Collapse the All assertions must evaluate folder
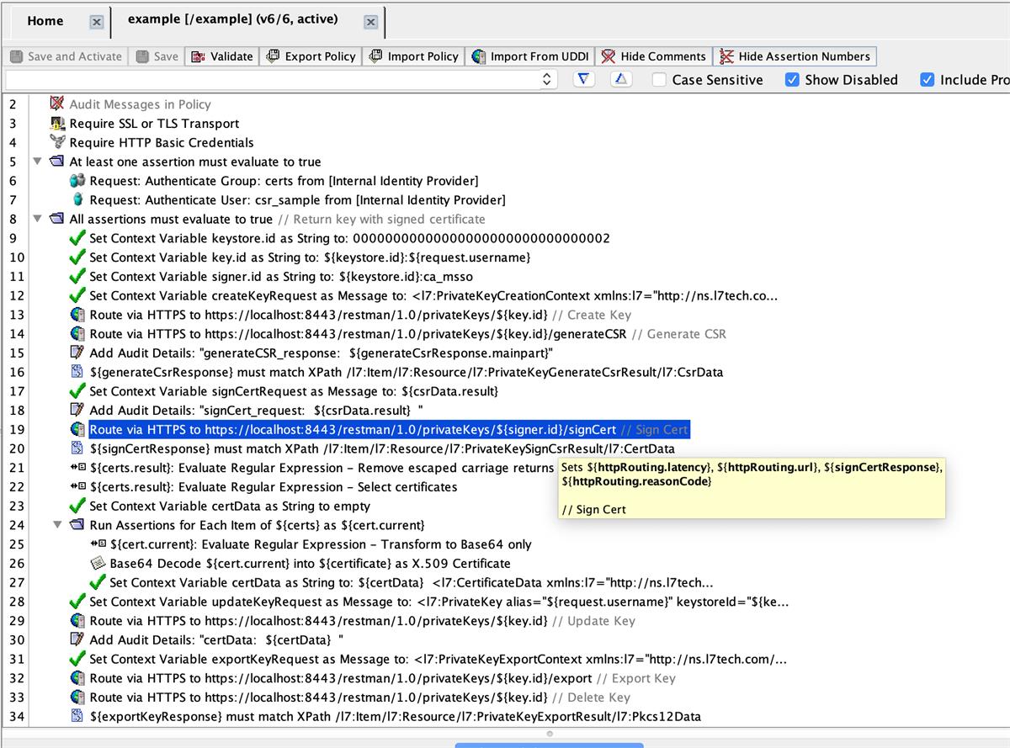Screen dimensions: 1010x748 pos(37,218)
